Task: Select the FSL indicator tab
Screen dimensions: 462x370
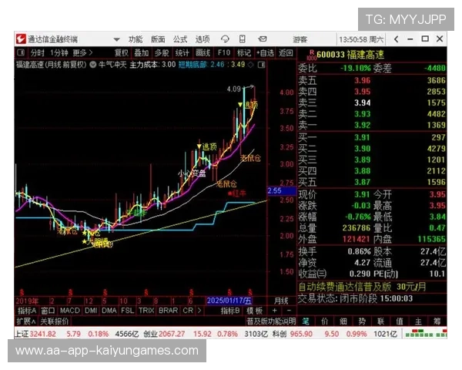Action: pos(127,311)
